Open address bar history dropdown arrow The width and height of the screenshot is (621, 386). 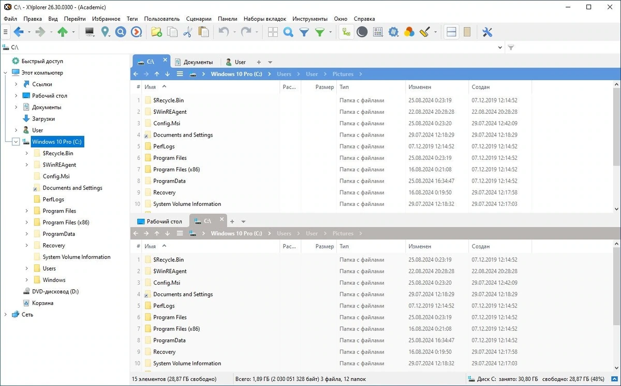tap(500, 48)
